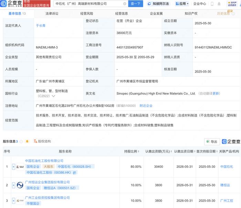Click the 穗恒运A（000531.SZ）tag
The image size is (241, 208).
point(61,188)
